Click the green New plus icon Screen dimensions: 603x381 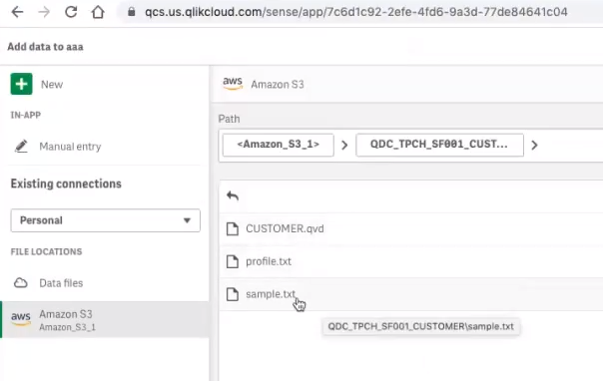coord(22,84)
